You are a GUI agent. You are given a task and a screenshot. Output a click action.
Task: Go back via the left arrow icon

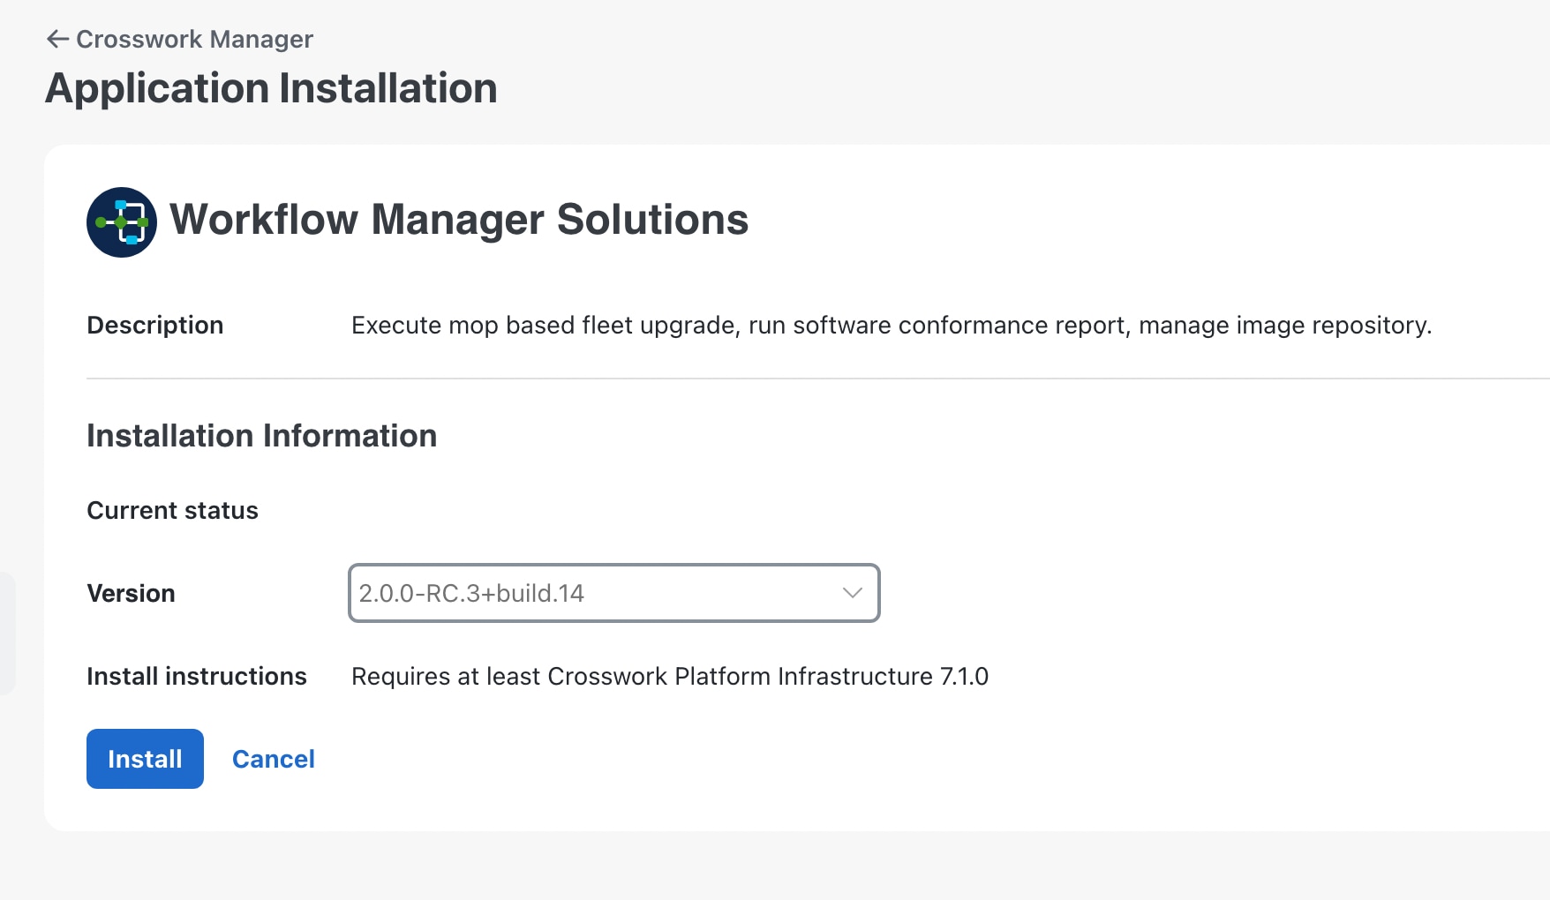point(57,39)
